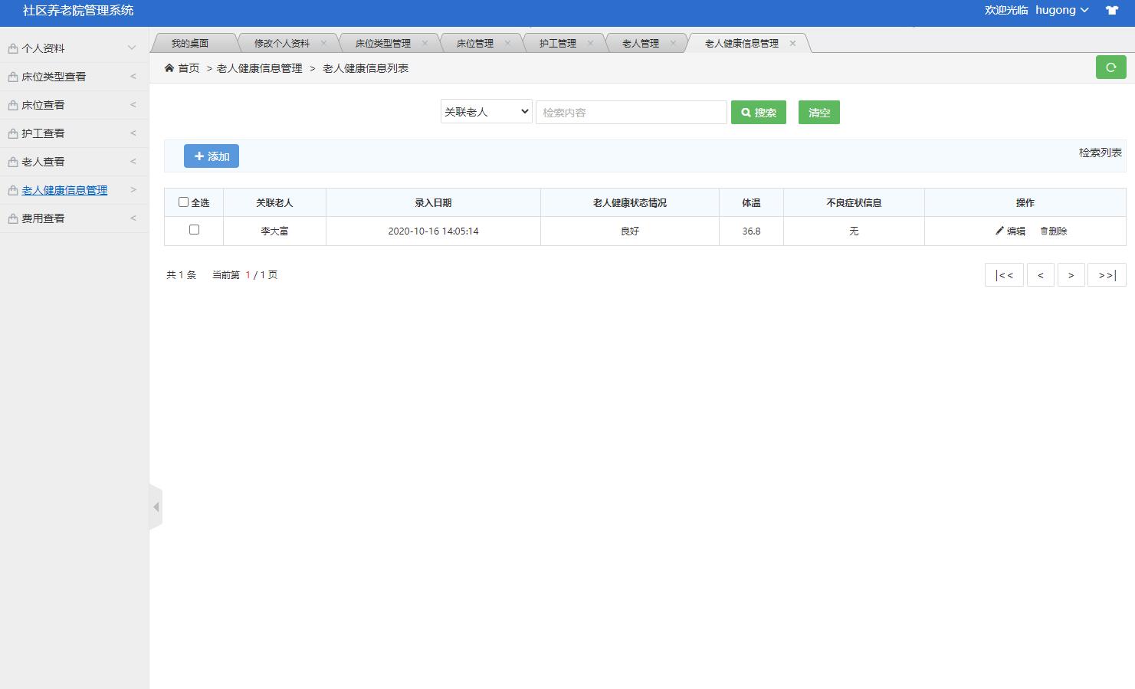Click the home icon in the breadcrumb
This screenshot has height=689, width=1135.
[x=169, y=67]
